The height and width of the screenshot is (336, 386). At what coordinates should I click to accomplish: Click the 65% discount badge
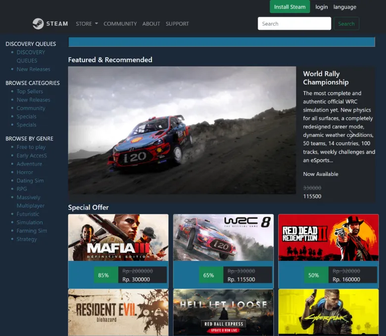pos(211,275)
